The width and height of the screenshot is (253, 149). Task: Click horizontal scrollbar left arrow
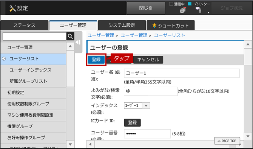(x=91, y=144)
